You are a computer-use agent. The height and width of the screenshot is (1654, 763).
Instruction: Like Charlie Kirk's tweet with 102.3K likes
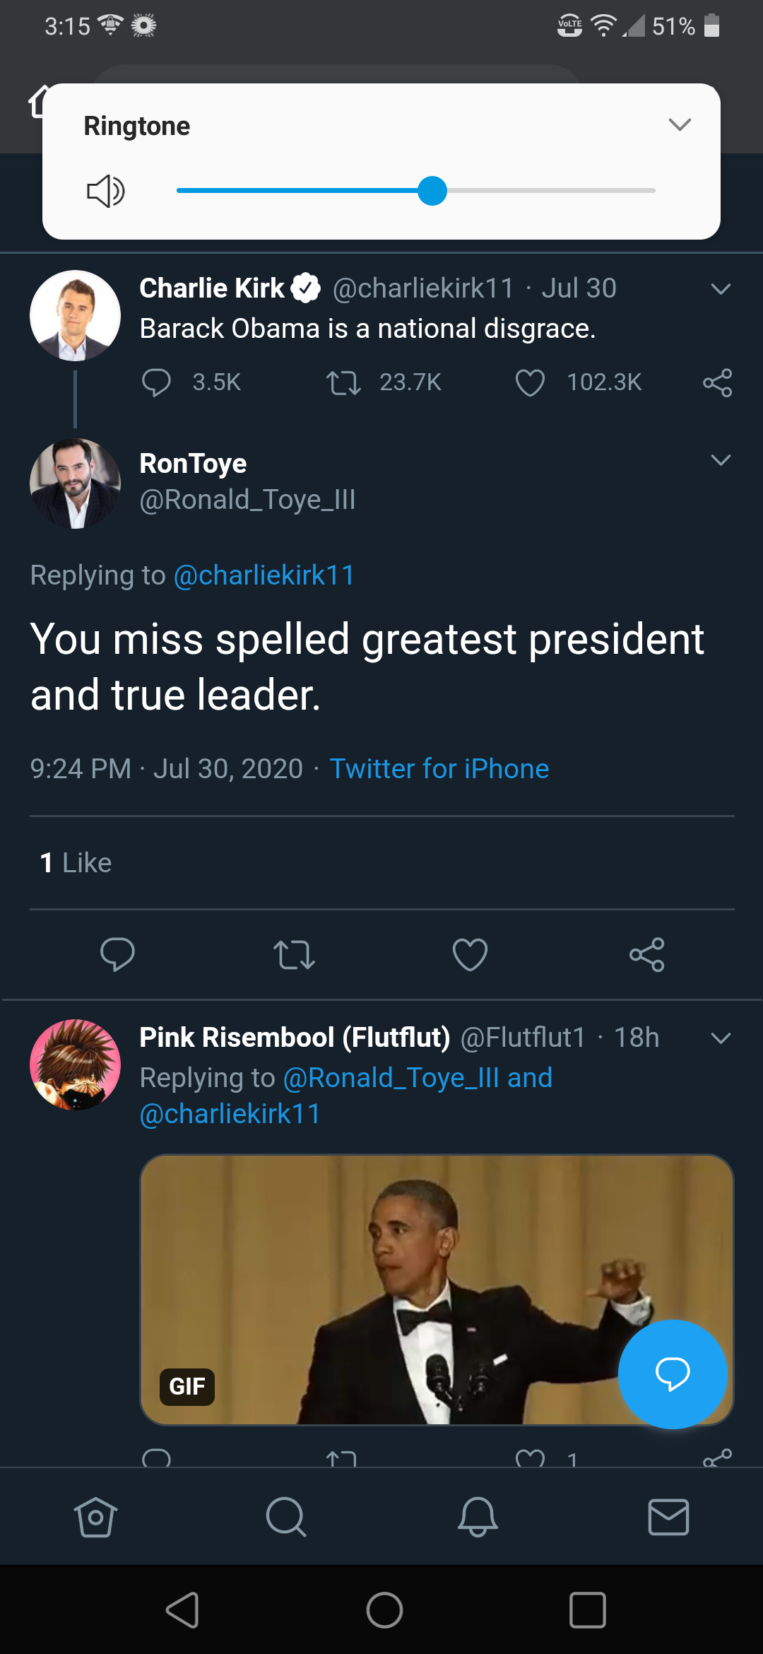pyautogui.click(x=530, y=382)
